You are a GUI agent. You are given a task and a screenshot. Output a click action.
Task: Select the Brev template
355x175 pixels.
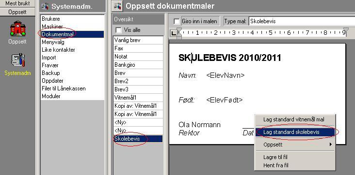click(138, 73)
